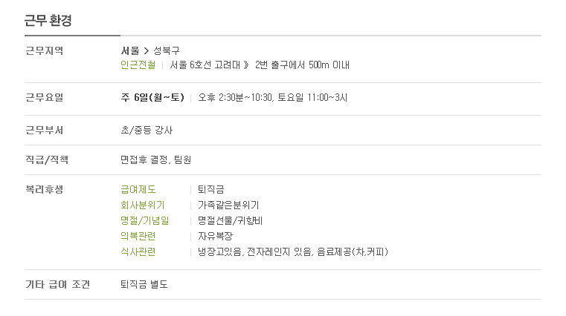566x316 pixels.
Task: Click the 식사관련 green label
Action: (138, 251)
